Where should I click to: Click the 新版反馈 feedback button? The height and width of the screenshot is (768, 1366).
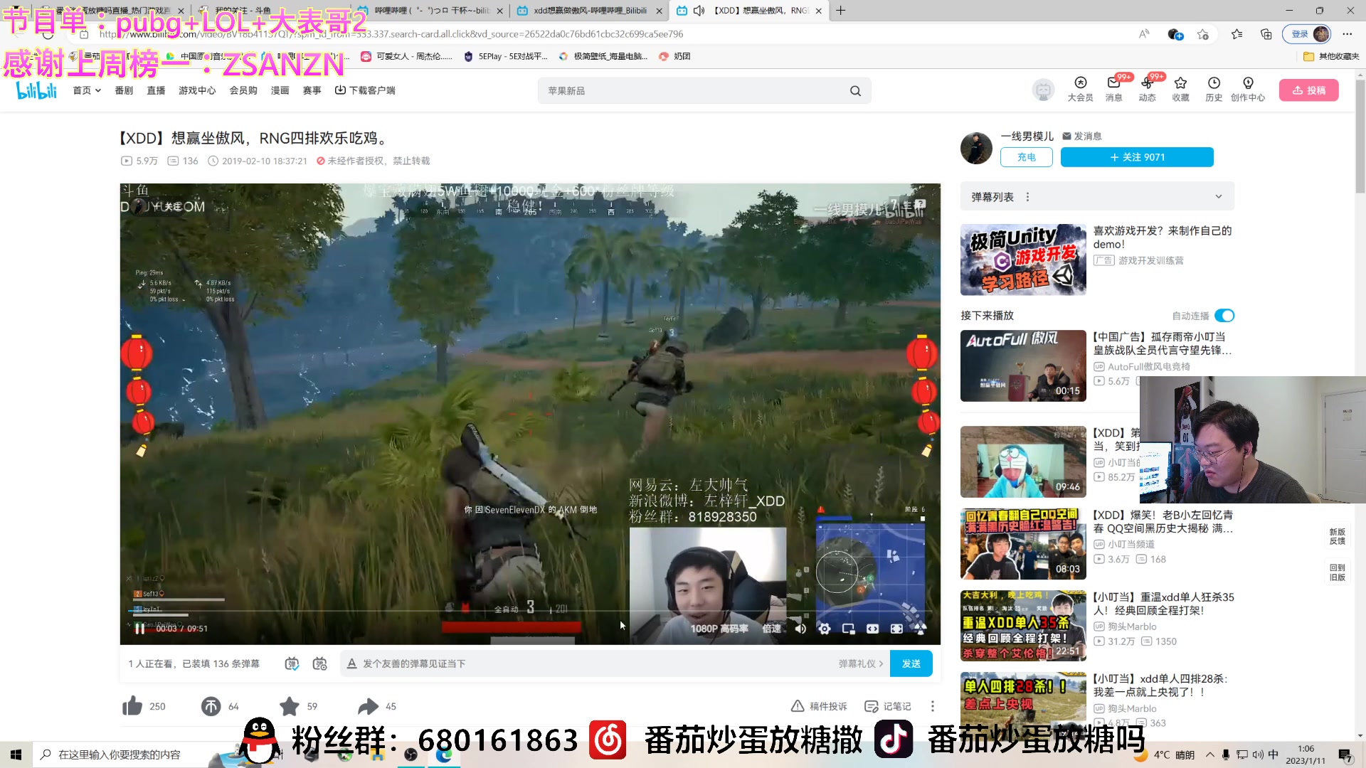1337,536
